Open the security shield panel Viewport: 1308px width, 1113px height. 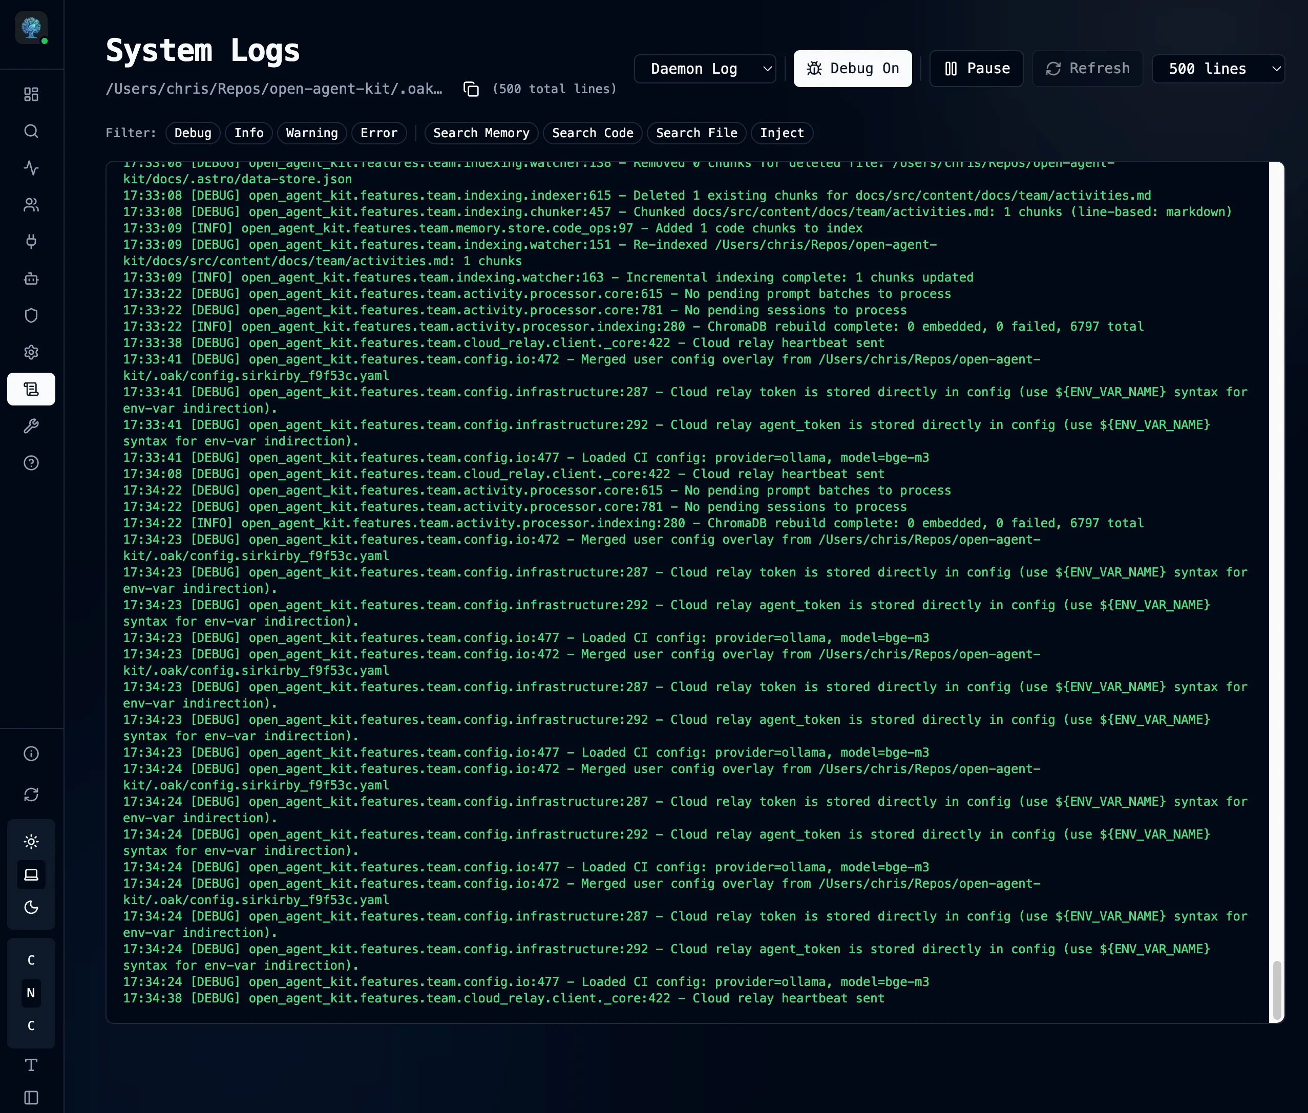tap(31, 315)
